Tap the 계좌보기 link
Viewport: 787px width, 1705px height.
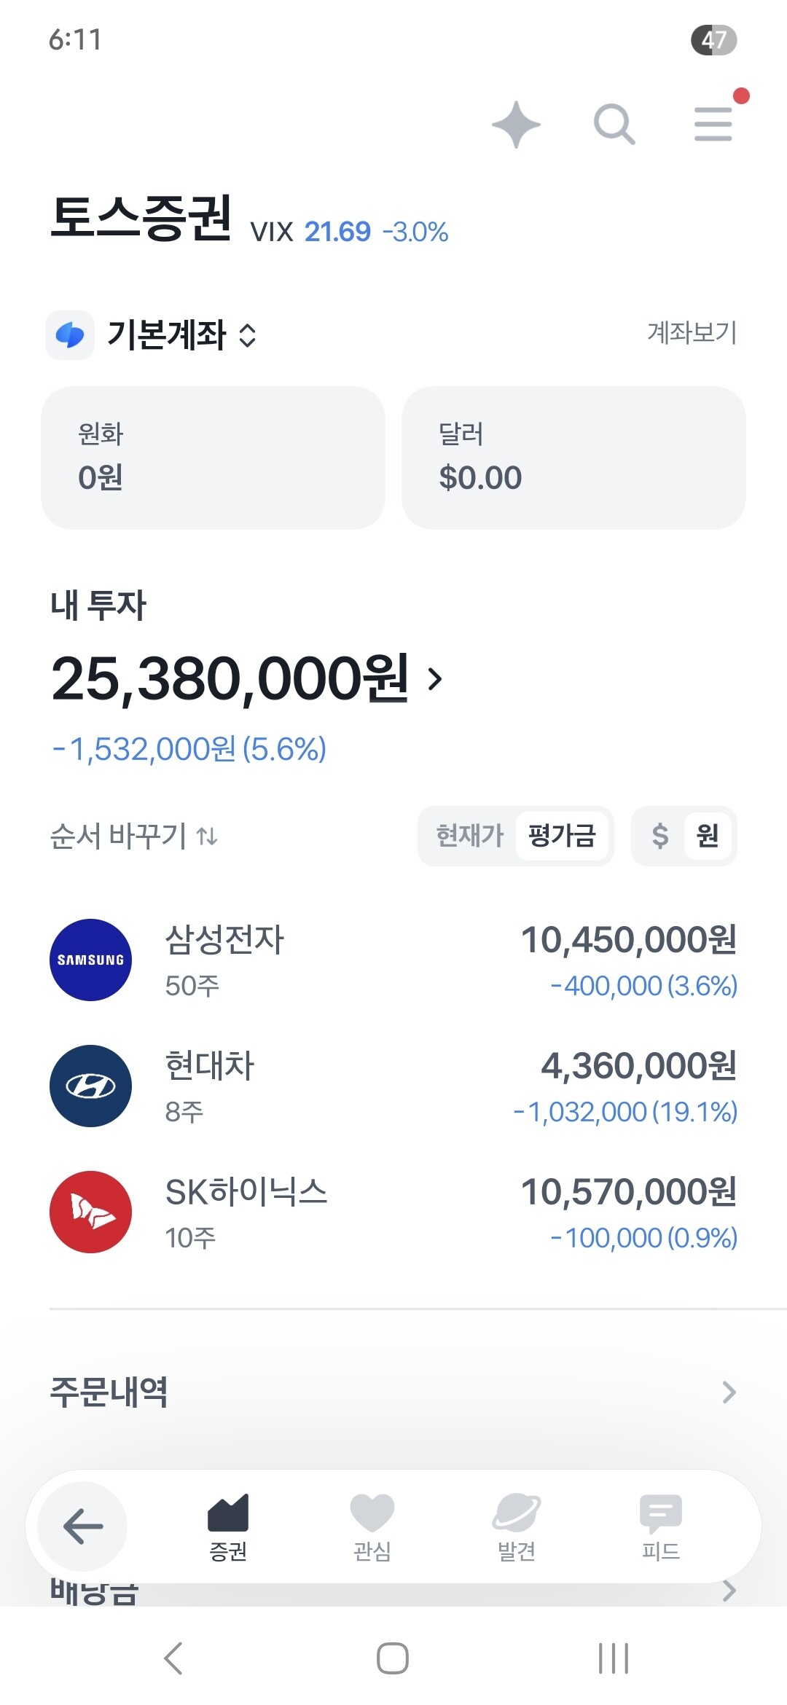point(692,333)
